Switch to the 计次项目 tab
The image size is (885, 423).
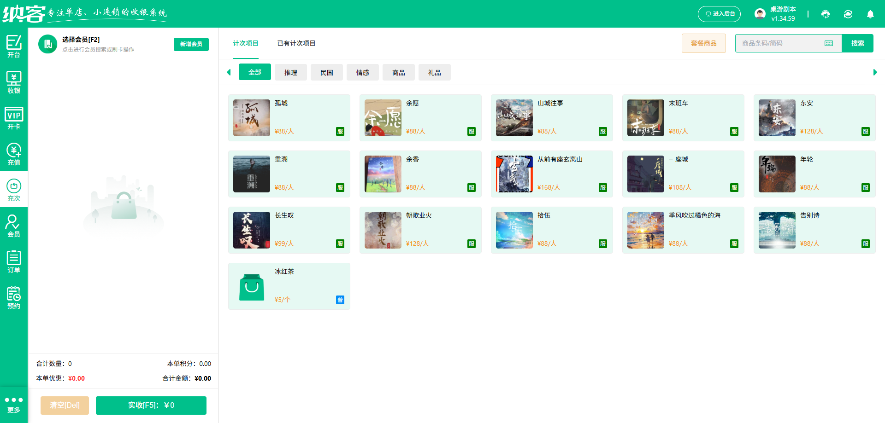246,43
